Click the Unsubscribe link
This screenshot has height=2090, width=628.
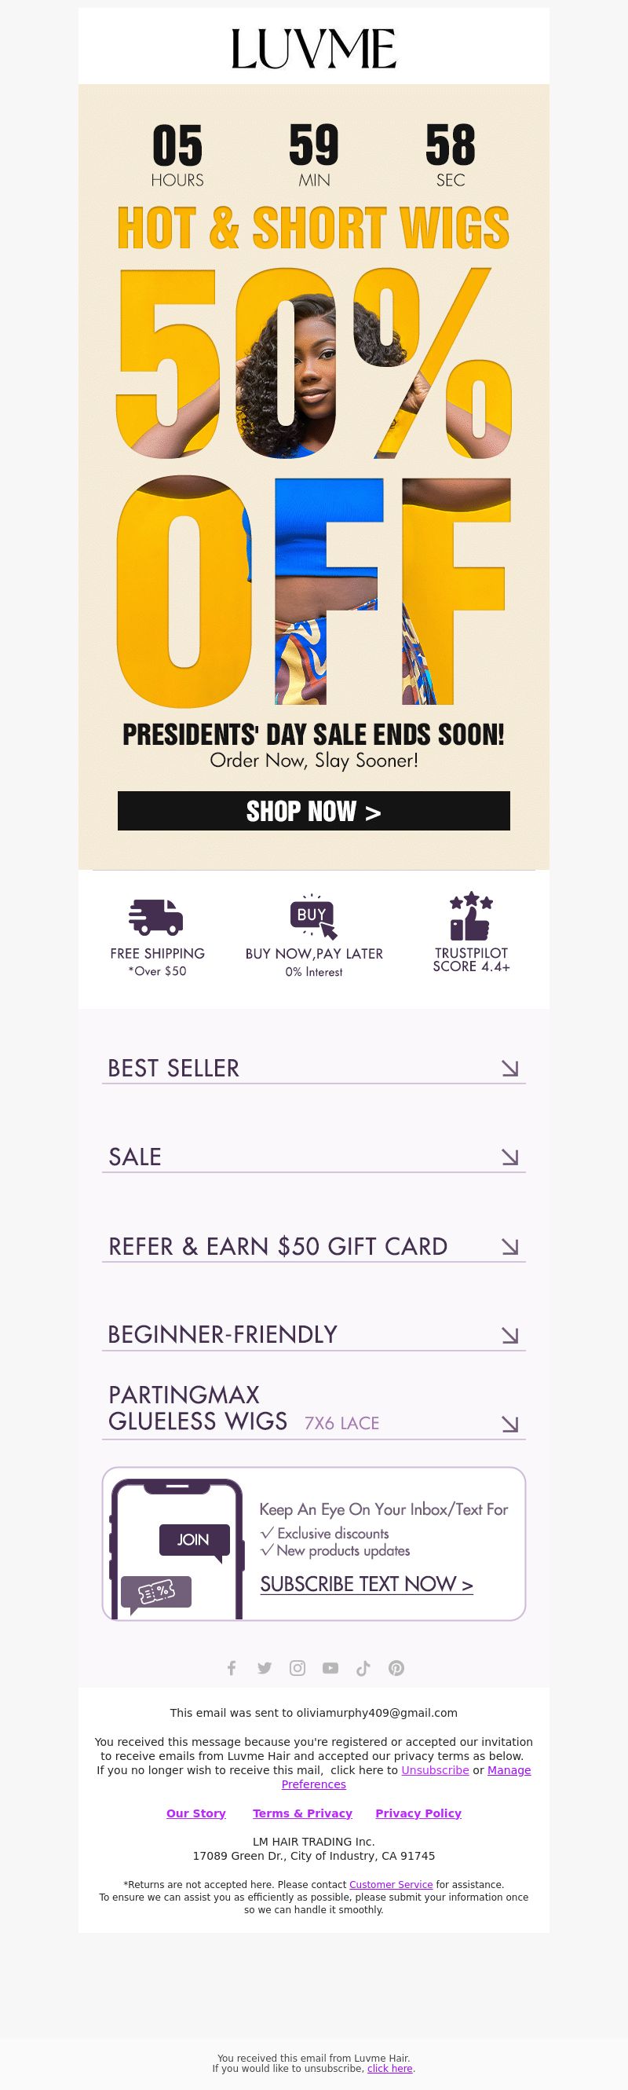coord(435,1770)
